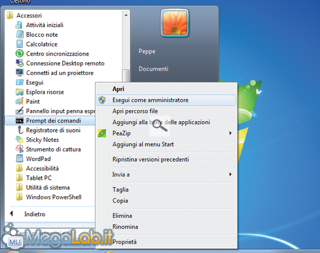Image resolution: width=320 pixels, height=253 pixels.
Task: Open the Registratore di suoni label
Action: pos(53,130)
